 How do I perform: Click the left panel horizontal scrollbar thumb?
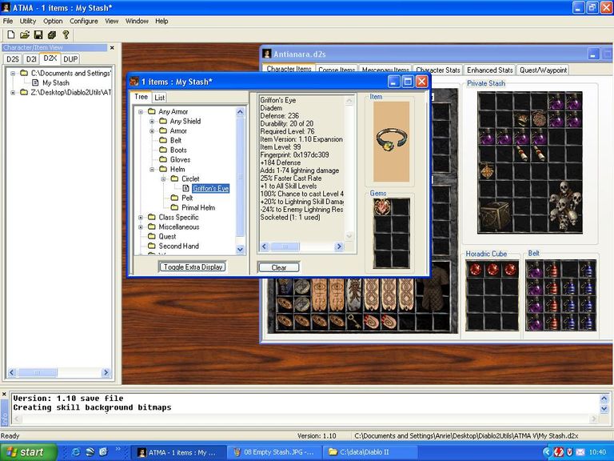(37, 372)
